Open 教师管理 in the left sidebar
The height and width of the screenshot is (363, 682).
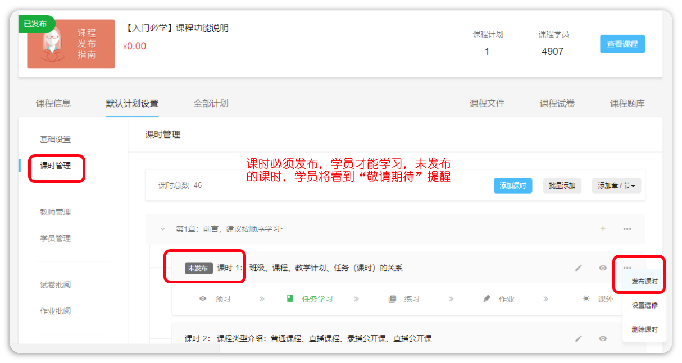click(x=55, y=212)
